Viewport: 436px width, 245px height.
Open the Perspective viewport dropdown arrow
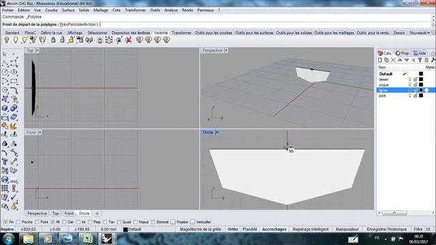click(x=226, y=50)
